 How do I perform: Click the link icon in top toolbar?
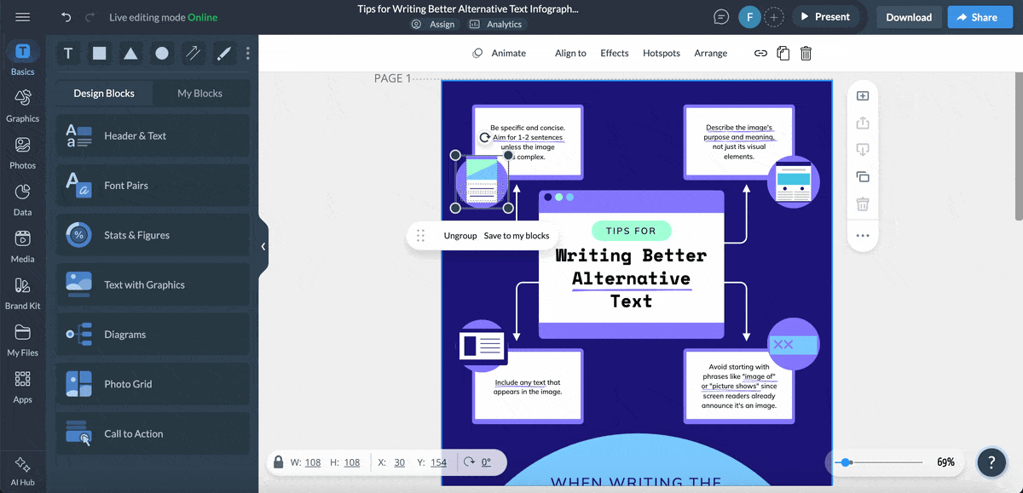(x=760, y=53)
